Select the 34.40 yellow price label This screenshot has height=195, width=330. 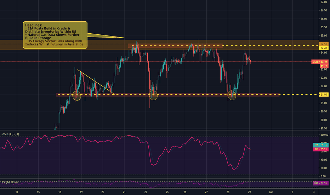point(324,48)
